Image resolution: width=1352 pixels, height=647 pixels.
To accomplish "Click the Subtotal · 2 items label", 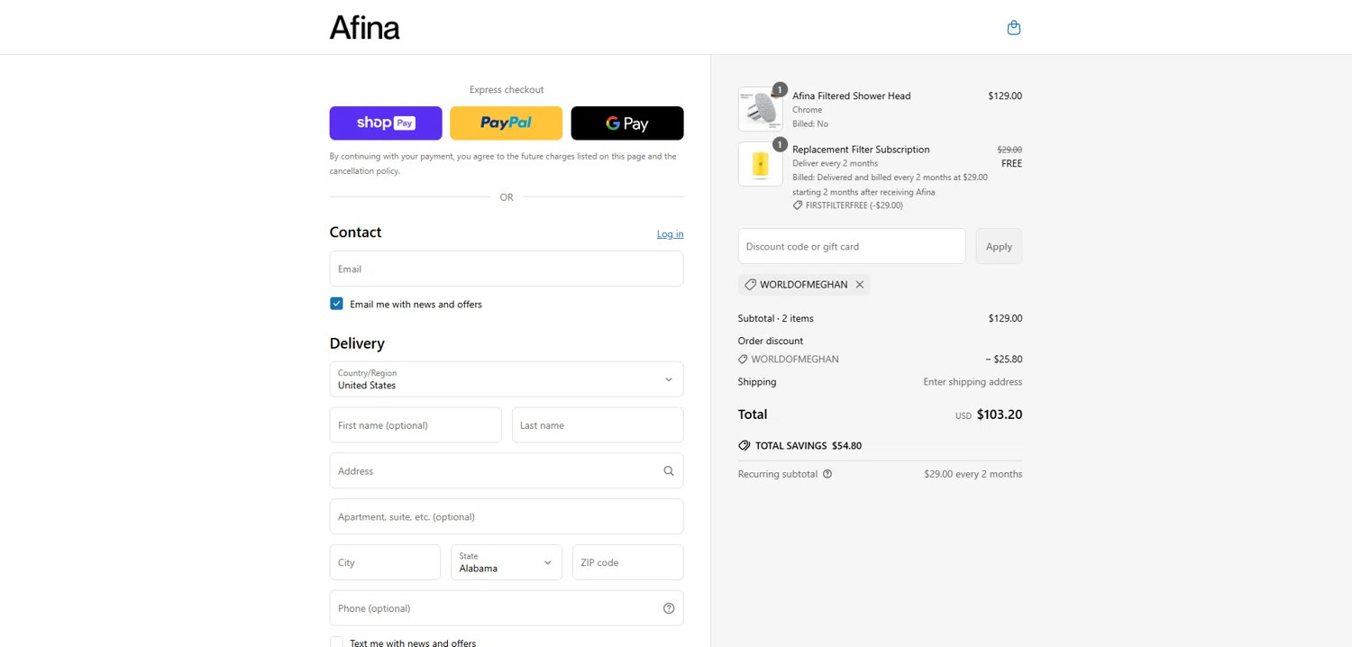I will pyautogui.click(x=775, y=318).
